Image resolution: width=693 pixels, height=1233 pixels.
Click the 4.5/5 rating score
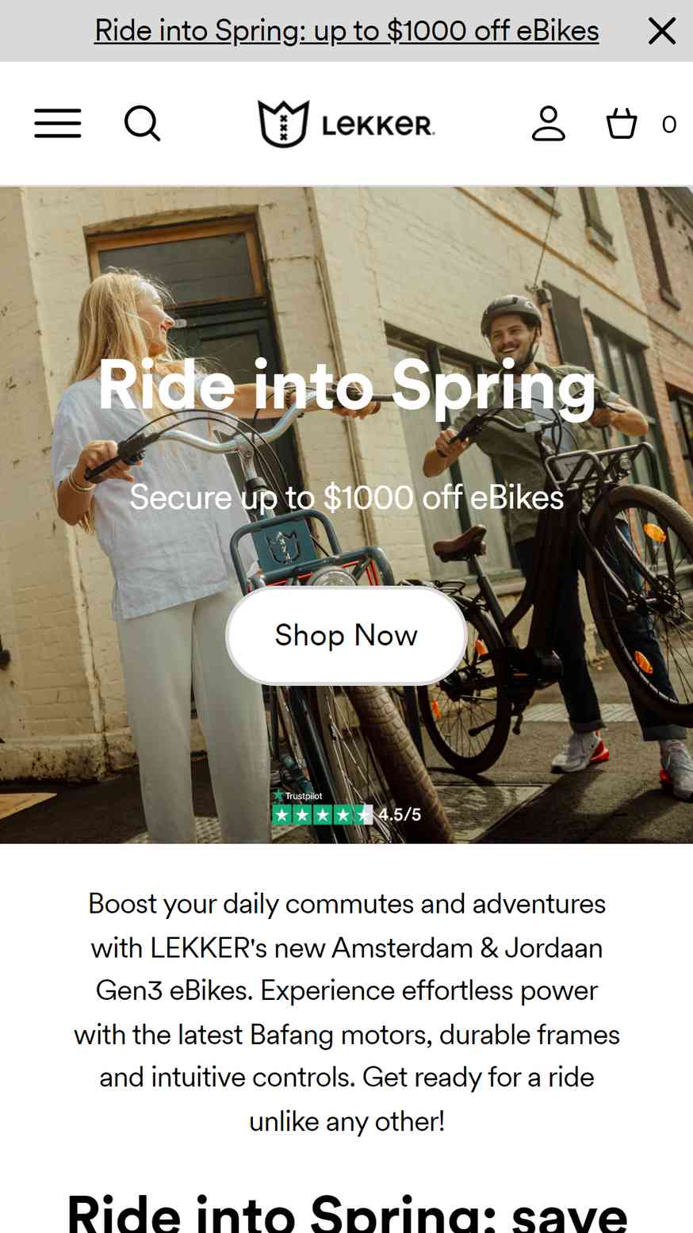[400, 814]
